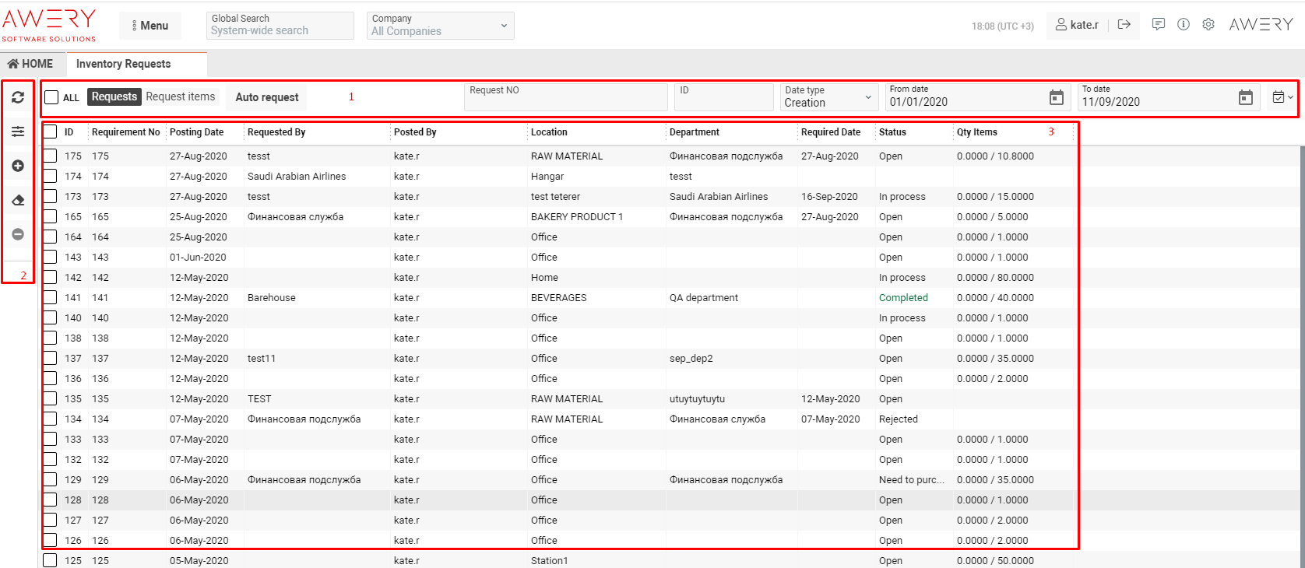
Task: Switch to the HOME tab
Action: coord(31,64)
